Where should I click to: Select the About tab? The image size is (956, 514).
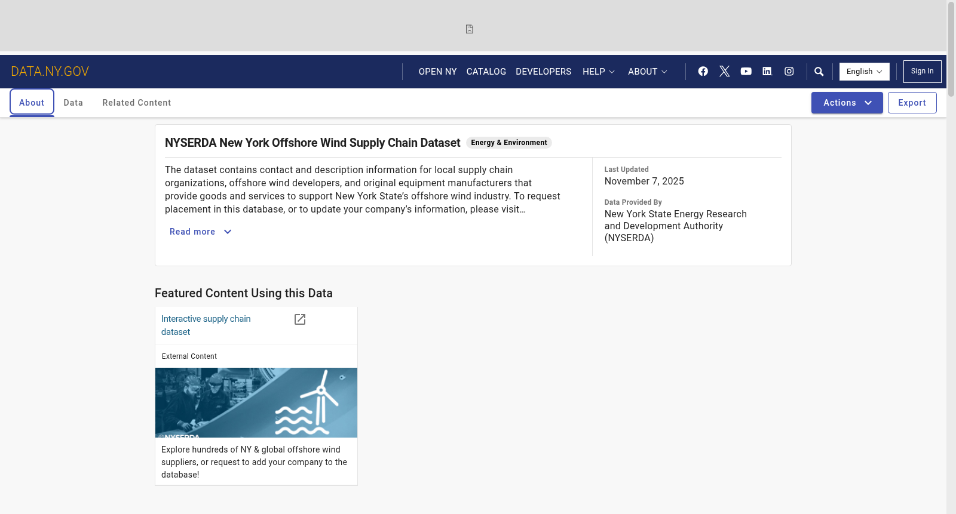pyautogui.click(x=32, y=103)
